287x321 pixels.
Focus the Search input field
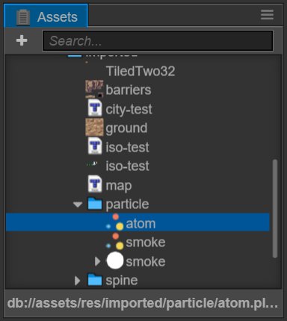pos(158,41)
